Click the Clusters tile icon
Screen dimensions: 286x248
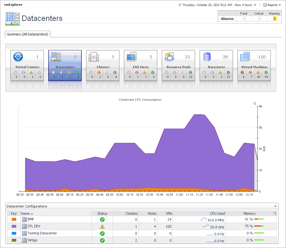click(94, 57)
